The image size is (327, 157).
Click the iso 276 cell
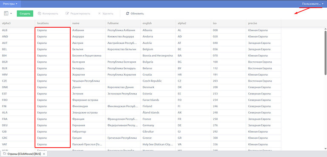tap(228, 126)
